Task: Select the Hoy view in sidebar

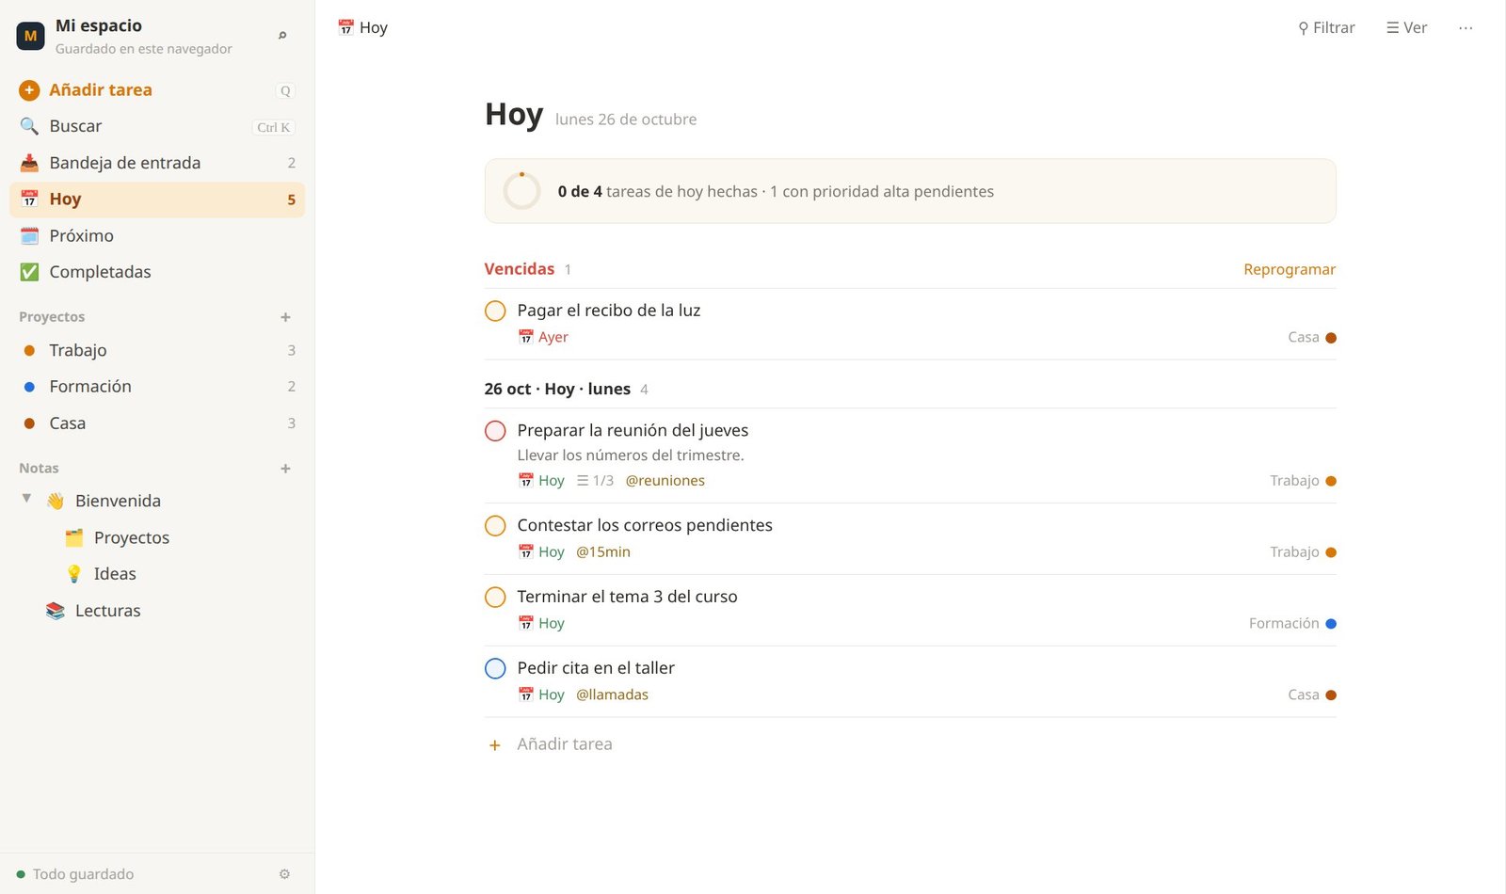Action: pos(157,200)
